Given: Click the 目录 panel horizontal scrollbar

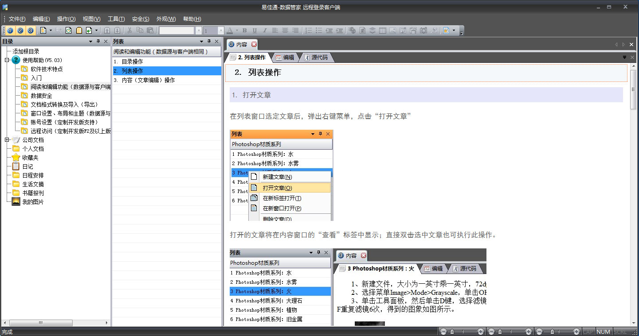Looking at the screenshot, I should 55,323.
